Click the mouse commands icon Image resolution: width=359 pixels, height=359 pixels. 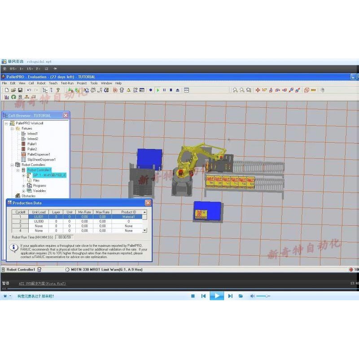click(x=323, y=90)
